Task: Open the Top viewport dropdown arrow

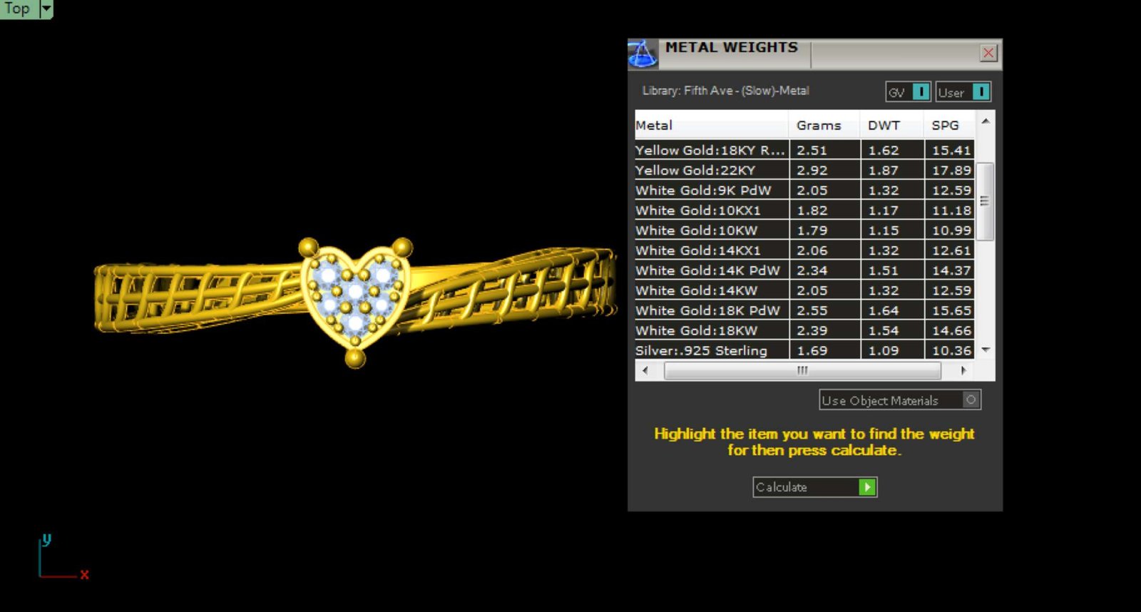Action: coord(46,9)
